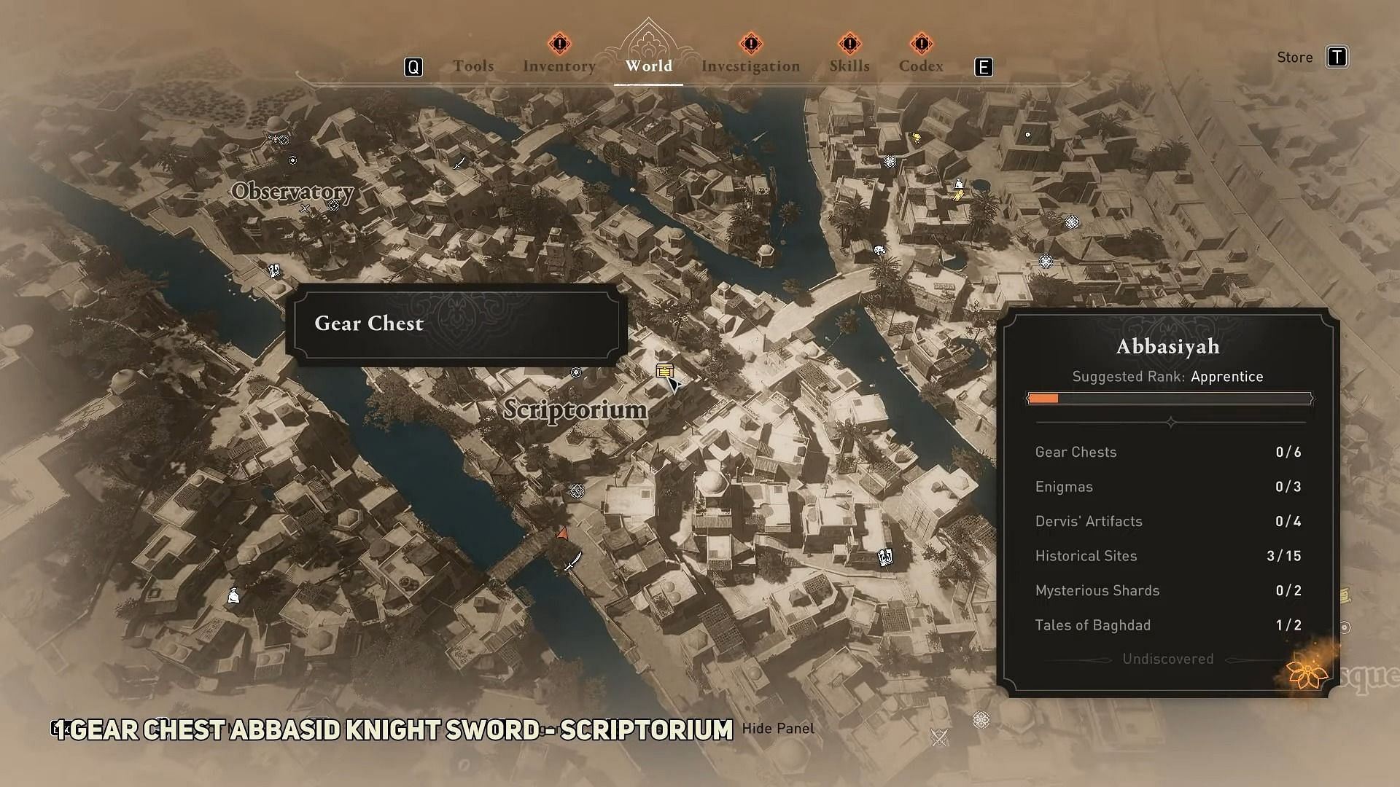Click the Q shortcut icon
The height and width of the screenshot is (787, 1400).
pyautogui.click(x=413, y=66)
